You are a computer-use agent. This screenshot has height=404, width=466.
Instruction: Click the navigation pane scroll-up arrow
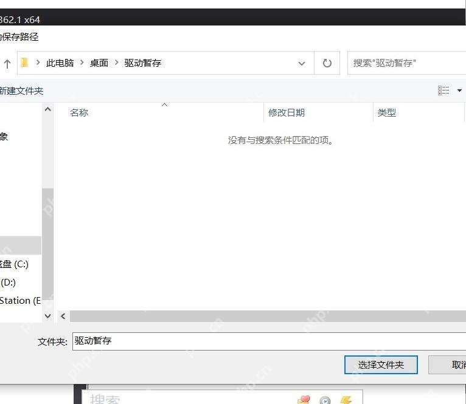pyautogui.click(x=47, y=109)
